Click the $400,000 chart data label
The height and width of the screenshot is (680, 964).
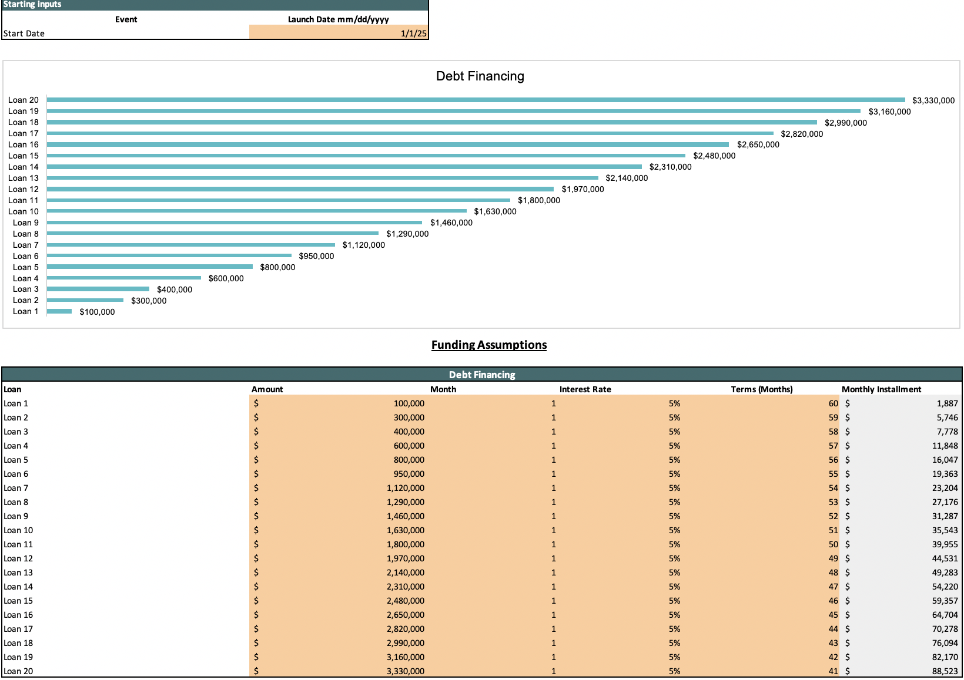[175, 289]
